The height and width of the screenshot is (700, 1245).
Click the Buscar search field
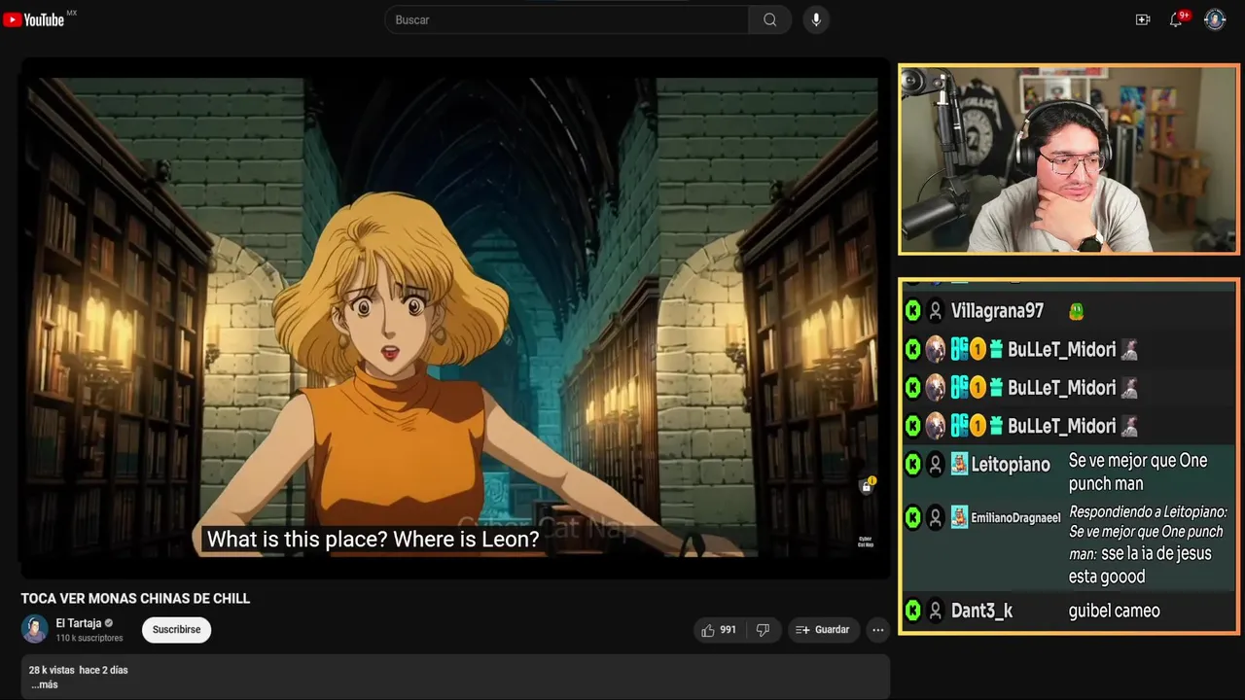click(x=567, y=19)
